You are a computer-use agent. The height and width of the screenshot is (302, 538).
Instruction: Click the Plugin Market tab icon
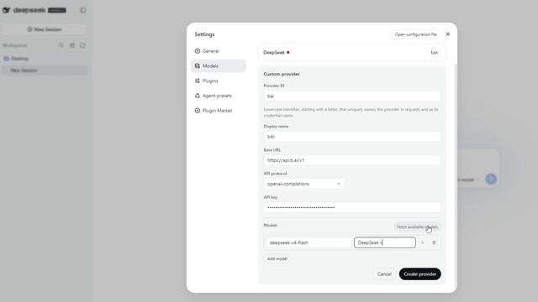coord(198,111)
